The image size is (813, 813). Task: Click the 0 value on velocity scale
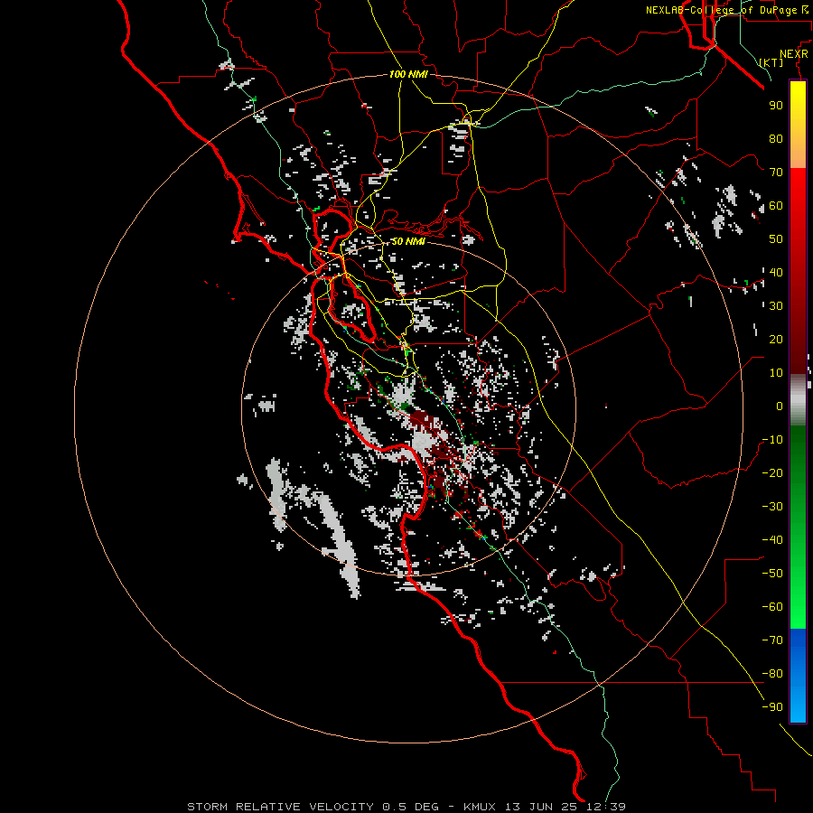coord(780,406)
